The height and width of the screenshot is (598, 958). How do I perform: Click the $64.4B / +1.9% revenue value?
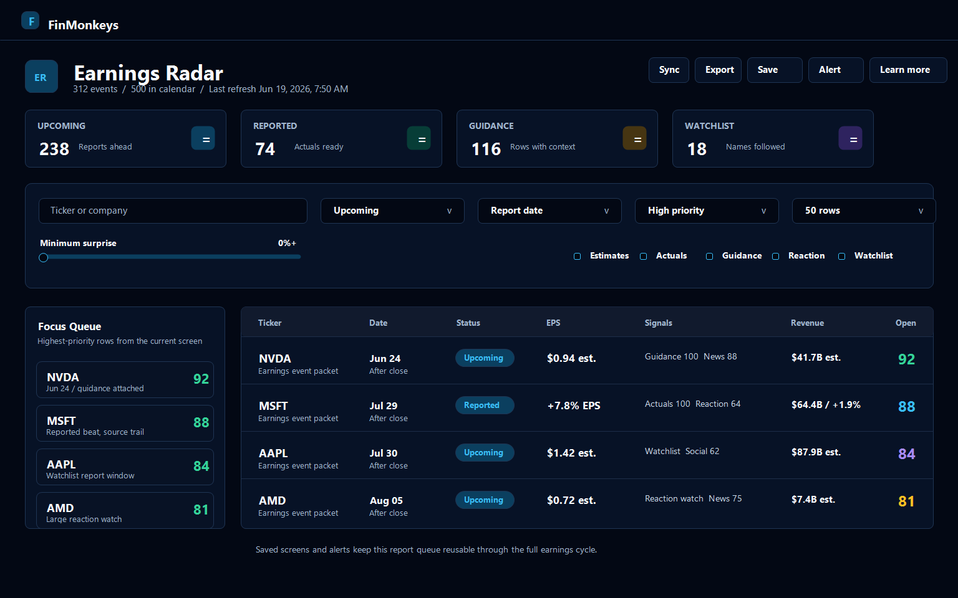(826, 405)
